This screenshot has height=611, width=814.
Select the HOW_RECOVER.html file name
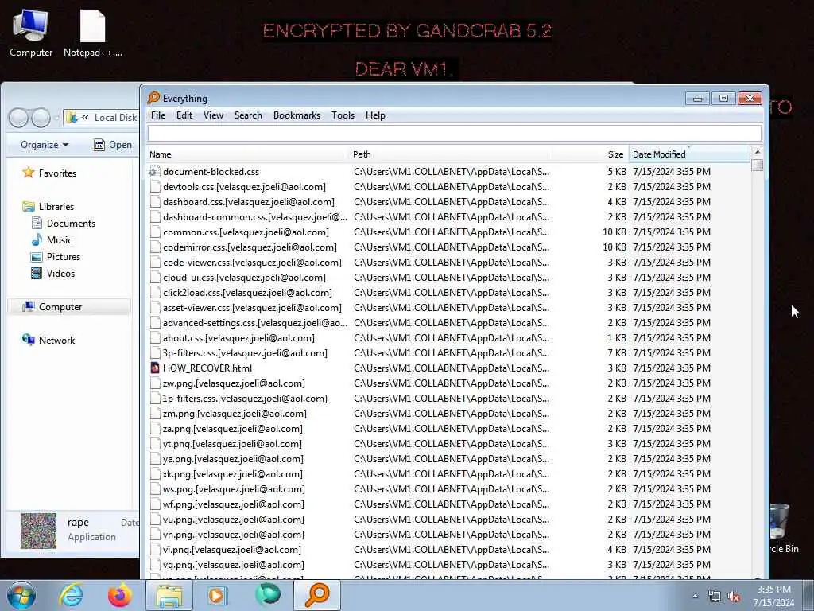coord(207,368)
